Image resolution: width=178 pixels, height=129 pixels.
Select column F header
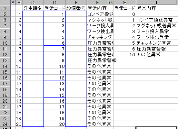(x=98, y=2)
